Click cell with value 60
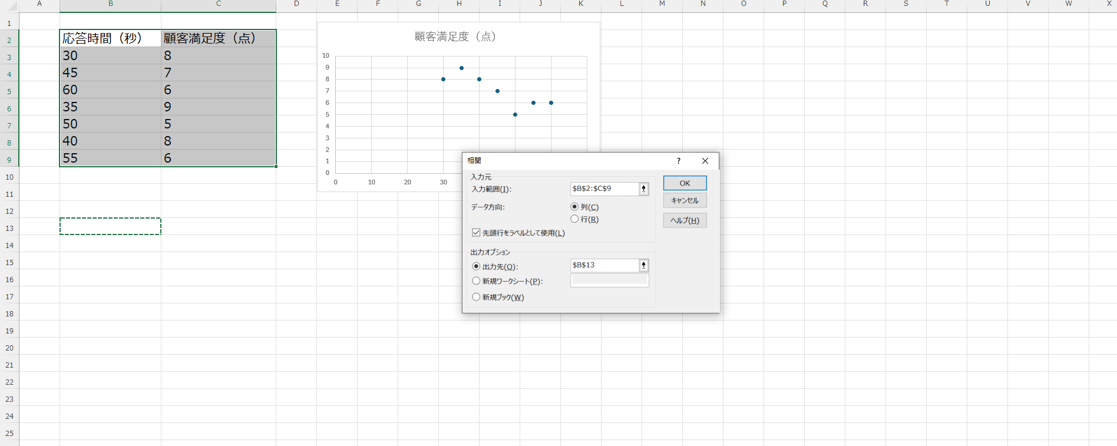The image size is (1117, 446). pyautogui.click(x=111, y=90)
